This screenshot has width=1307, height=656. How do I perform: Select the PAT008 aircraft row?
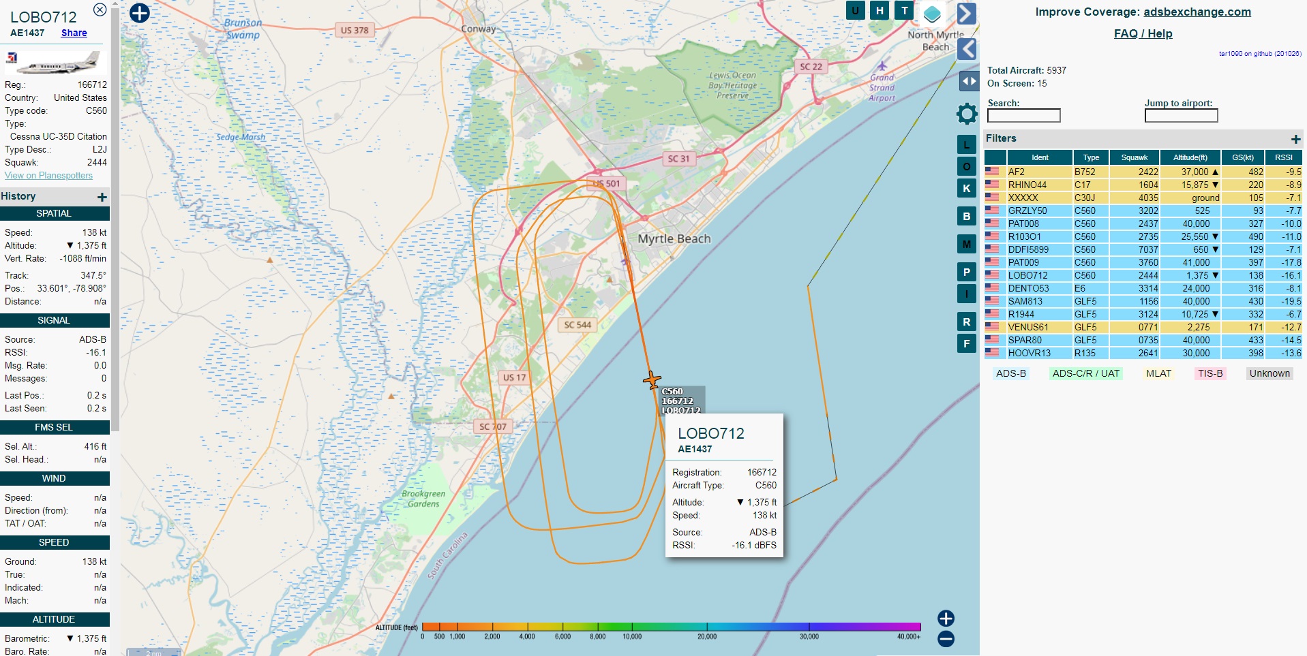click(x=1143, y=223)
